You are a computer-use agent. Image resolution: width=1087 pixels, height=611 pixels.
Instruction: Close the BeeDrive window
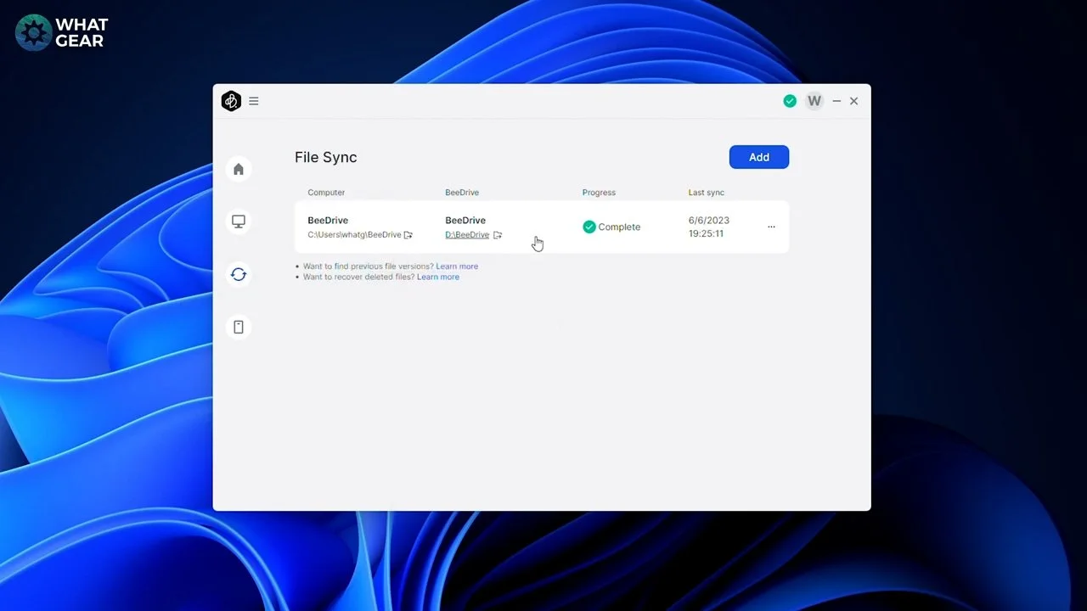click(x=854, y=101)
